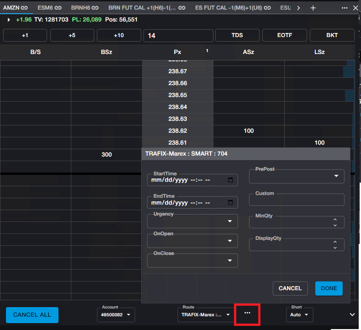
Task: Open the StartTime calendar picker icon
Action: pyautogui.click(x=230, y=180)
